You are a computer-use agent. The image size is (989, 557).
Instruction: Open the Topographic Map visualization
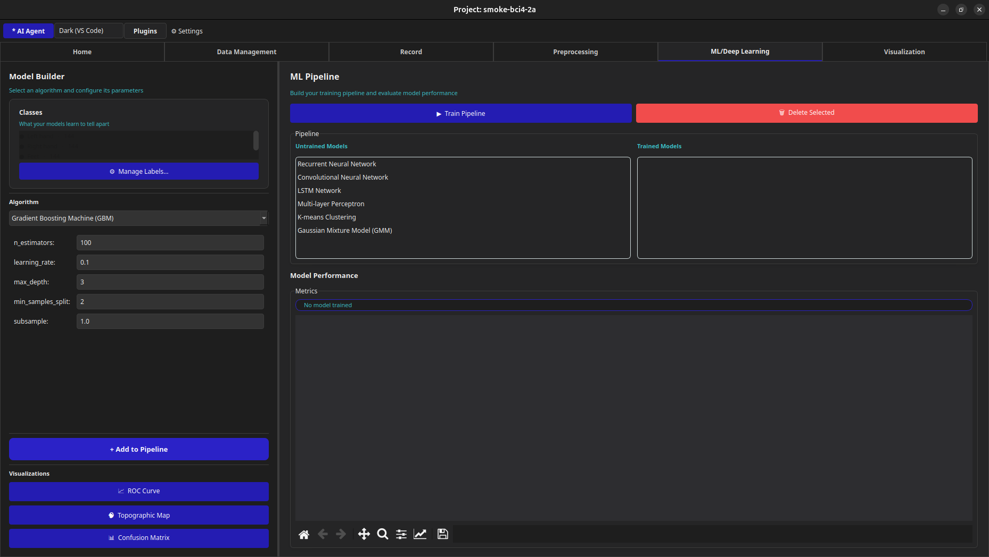[139, 516]
